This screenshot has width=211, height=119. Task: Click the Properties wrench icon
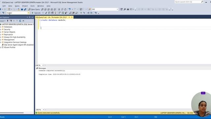click(125, 9)
